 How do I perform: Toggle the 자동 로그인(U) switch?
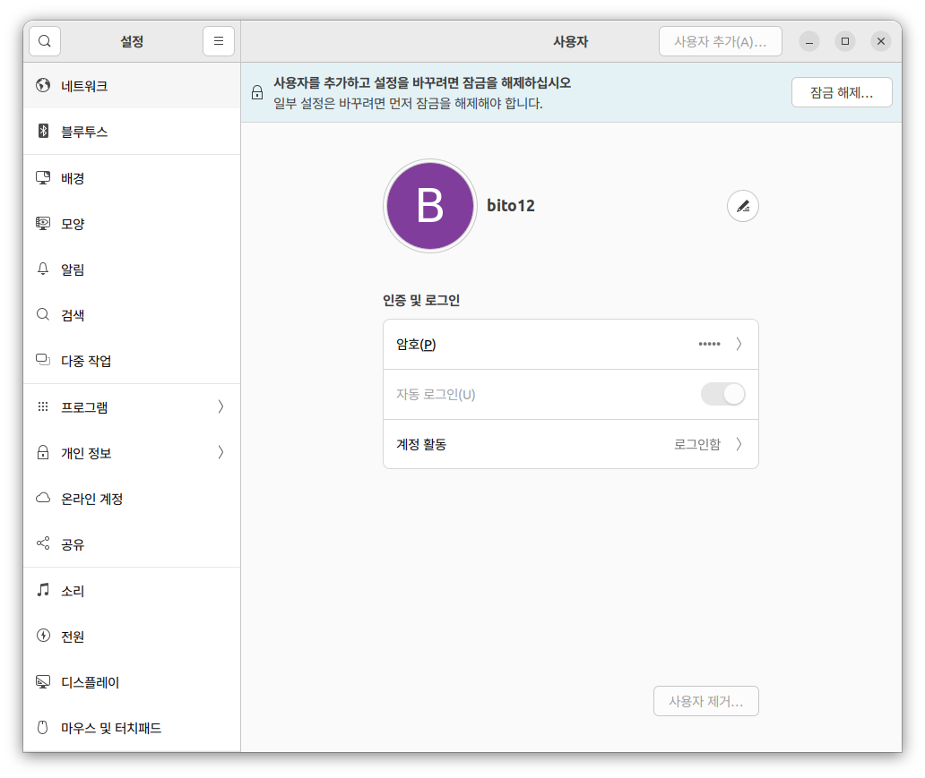click(x=722, y=394)
